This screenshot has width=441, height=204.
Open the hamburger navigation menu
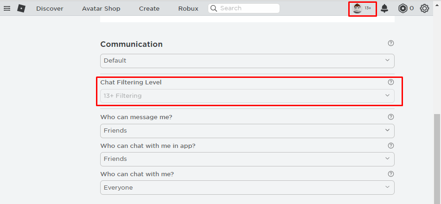[7, 8]
